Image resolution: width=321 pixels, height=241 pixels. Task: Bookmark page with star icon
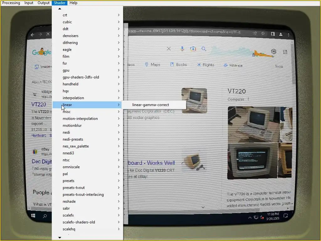[x=263, y=33]
